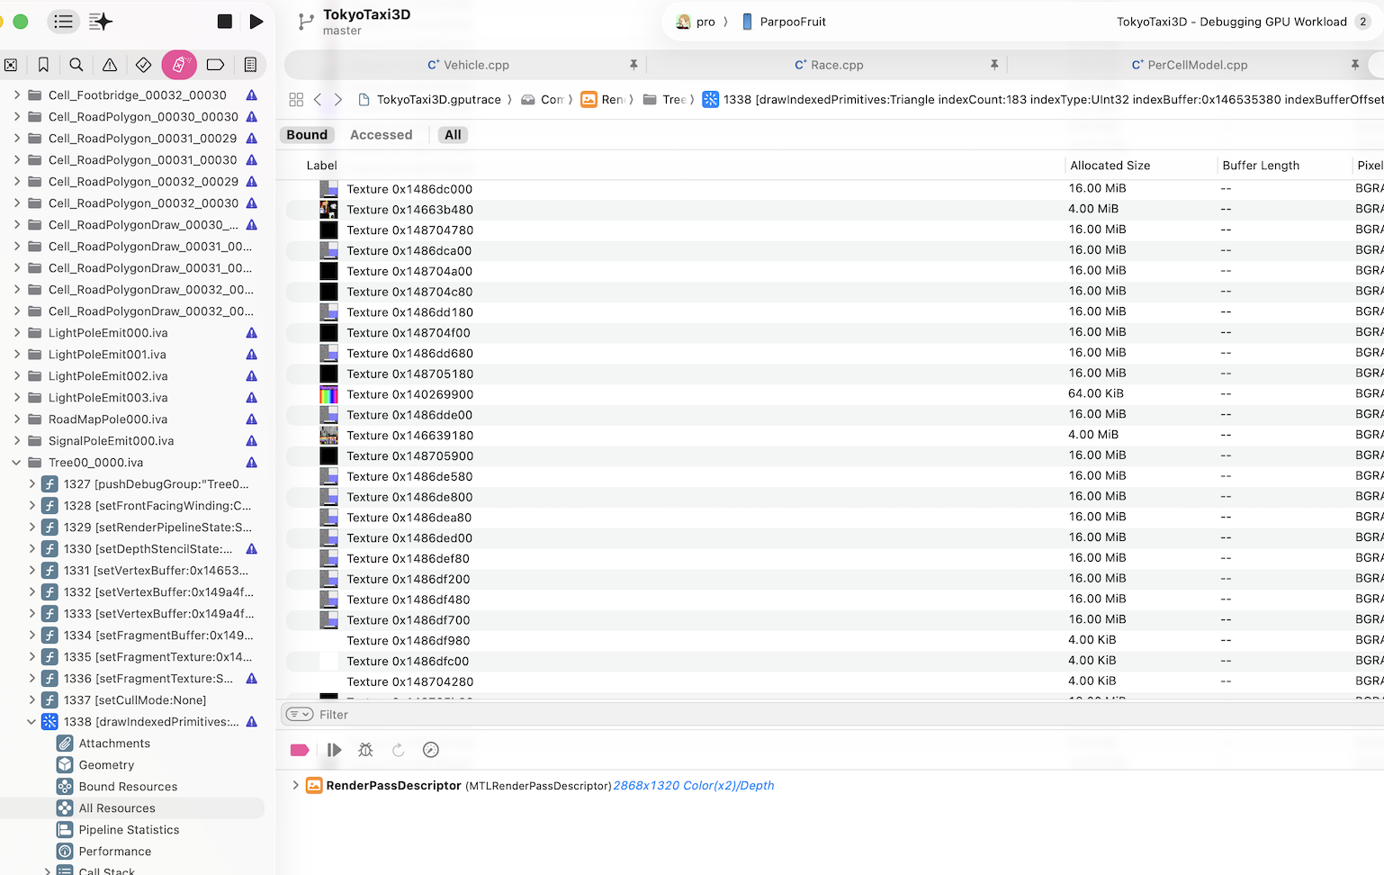Toggle the Bound resources filter

307,135
